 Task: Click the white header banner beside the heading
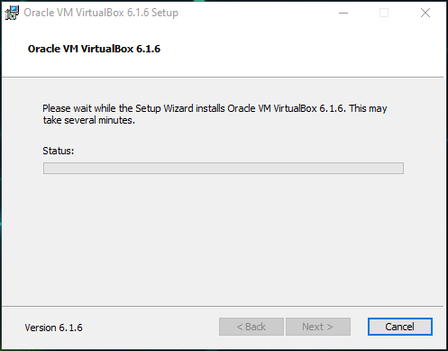[300, 50]
